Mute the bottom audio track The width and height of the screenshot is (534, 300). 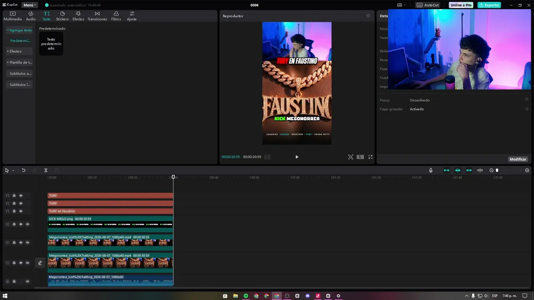tap(28, 281)
